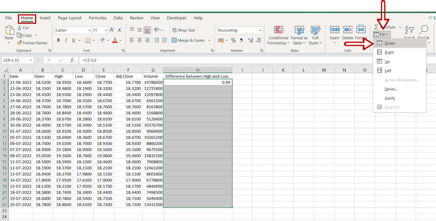Click the Sort & Filter button
The width and height of the screenshot is (436, 221).
click(x=409, y=32)
